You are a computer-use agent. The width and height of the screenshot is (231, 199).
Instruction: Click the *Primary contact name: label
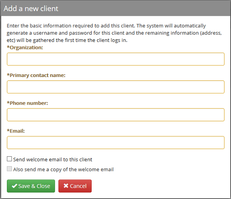pos(37,75)
